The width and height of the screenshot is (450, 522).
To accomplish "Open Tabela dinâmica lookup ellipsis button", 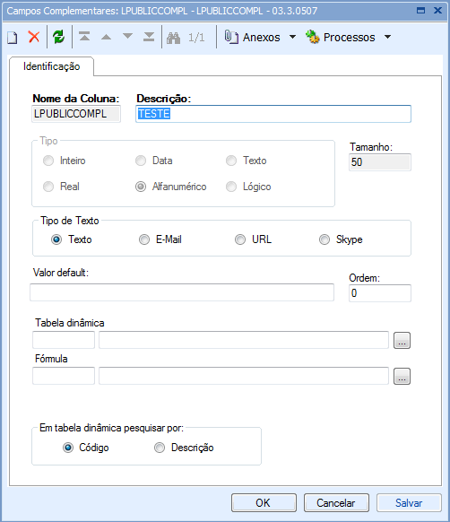I will pos(402,340).
